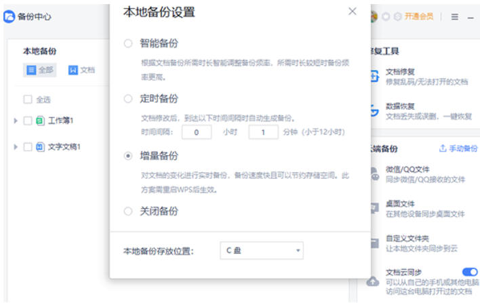The width and height of the screenshot is (480, 303).
Task: Select the 关闭备份 radio option
Action: (x=128, y=211)
